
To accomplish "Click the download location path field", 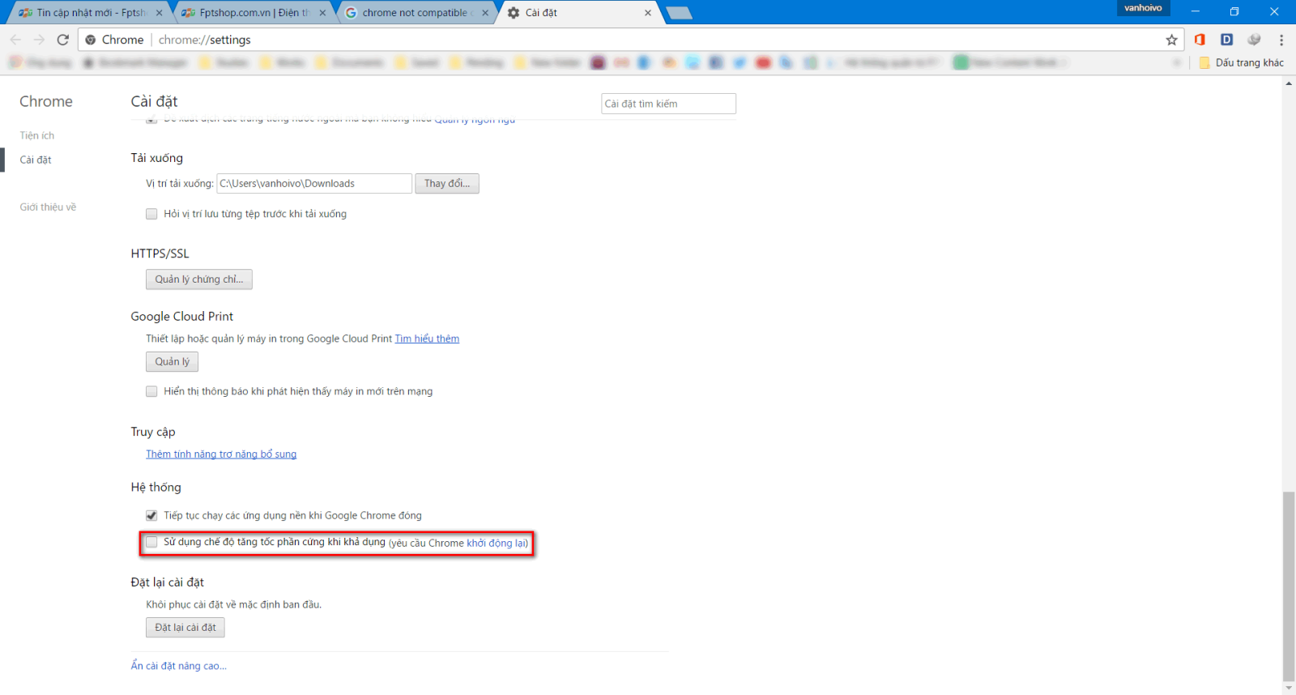I will [x=315, y=184].
